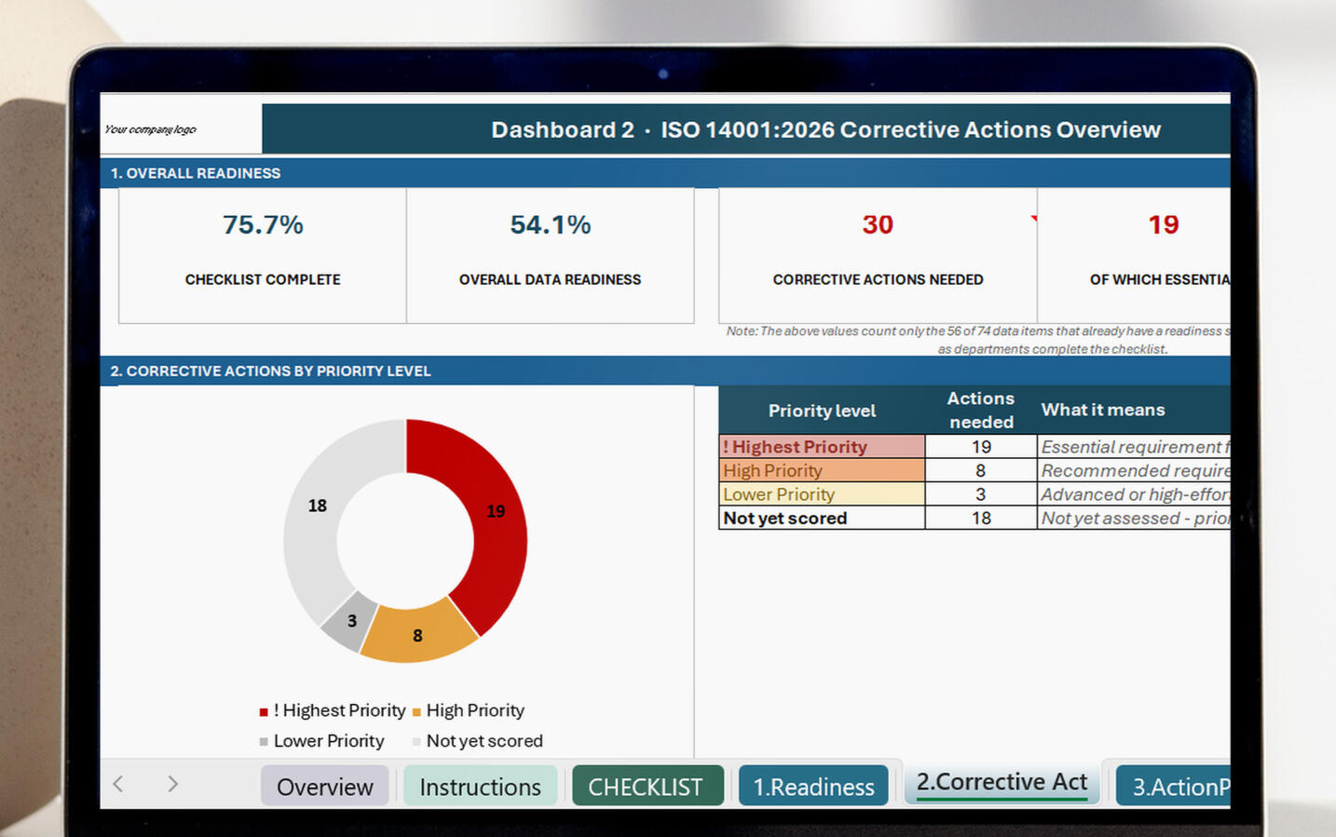
Task: Click the 30 corrective actions needed value
Action: 878,224
